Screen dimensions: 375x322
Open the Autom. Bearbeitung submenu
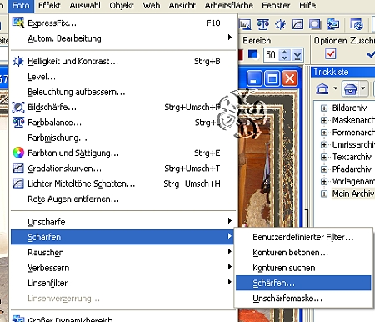tap(123, 38)
